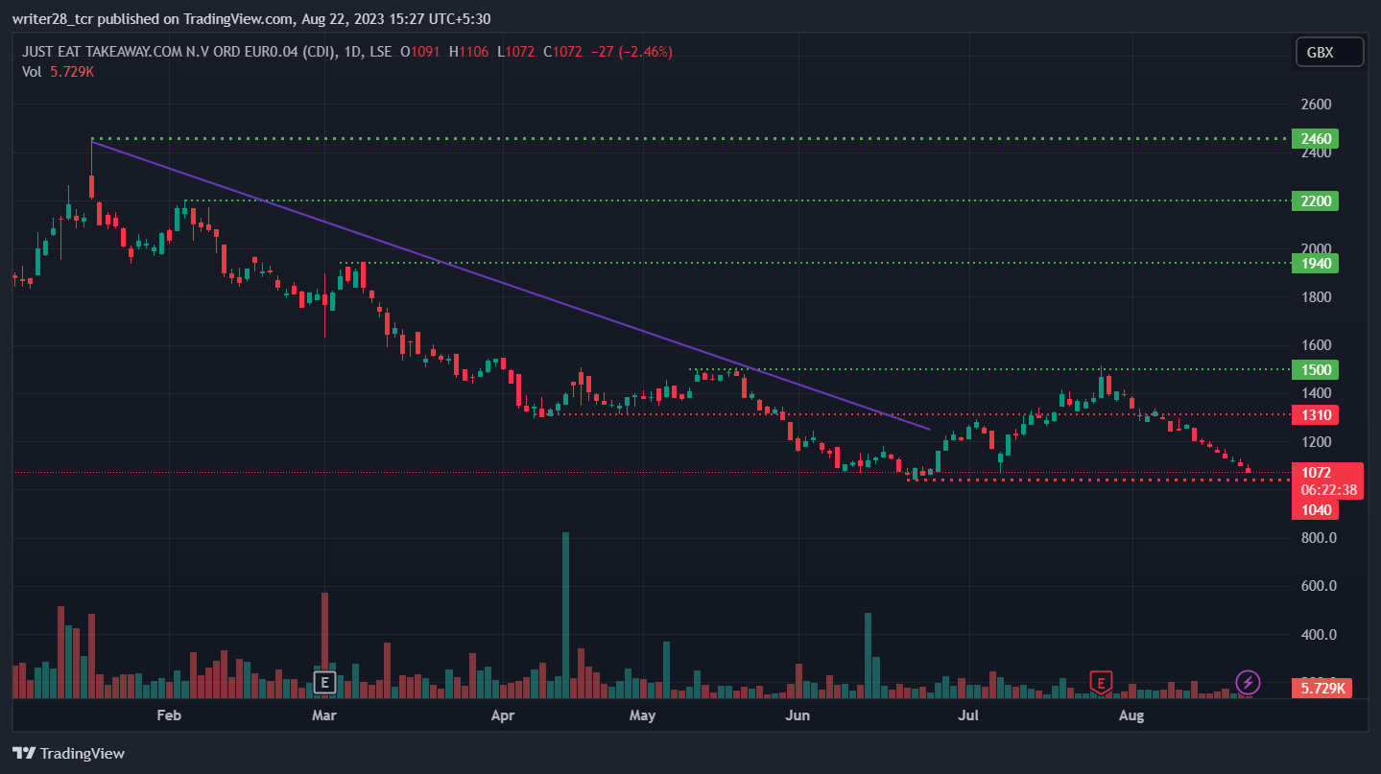Select the 2460 green price level label

1315,139
